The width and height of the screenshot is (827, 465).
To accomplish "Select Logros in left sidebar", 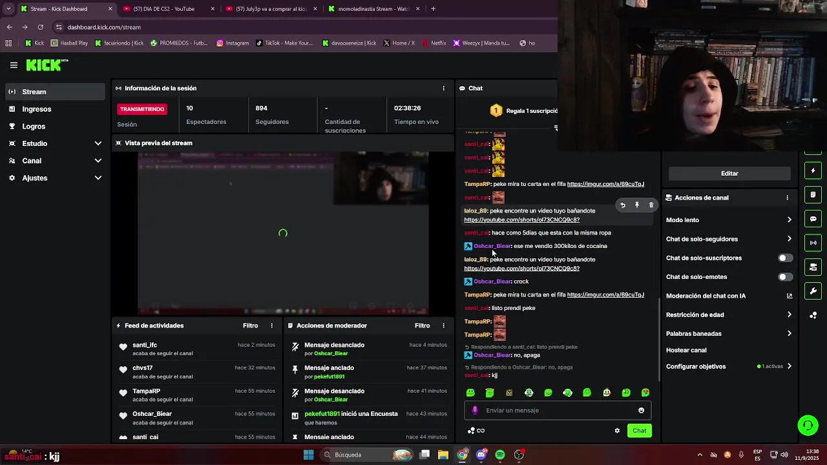I will 55,127.
